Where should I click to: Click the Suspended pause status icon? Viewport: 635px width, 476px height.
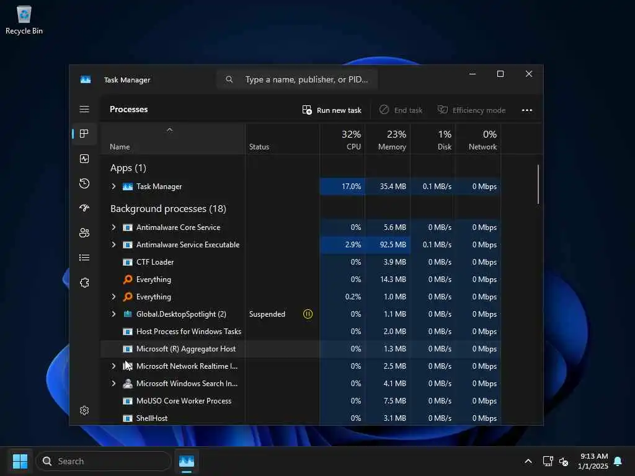(x=308, y=314)
